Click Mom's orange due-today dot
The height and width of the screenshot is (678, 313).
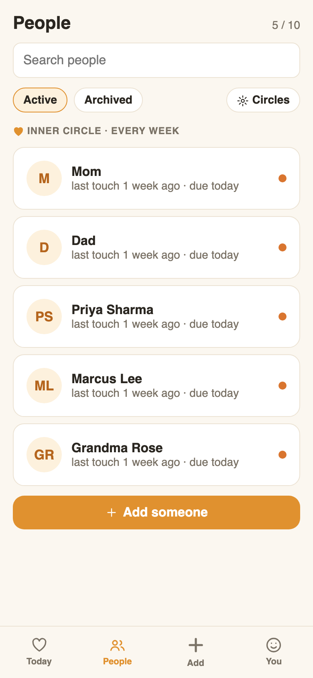pos(283,178)
